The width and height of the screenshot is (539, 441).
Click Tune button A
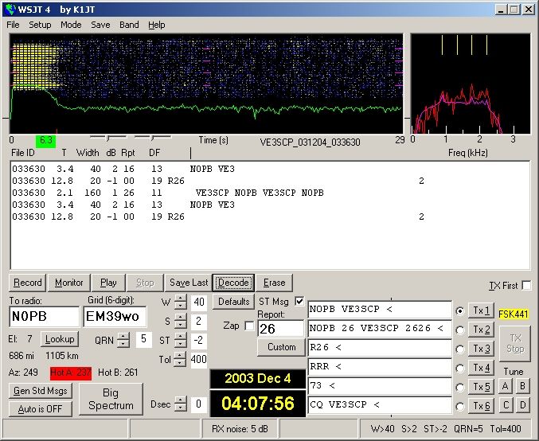505,385
